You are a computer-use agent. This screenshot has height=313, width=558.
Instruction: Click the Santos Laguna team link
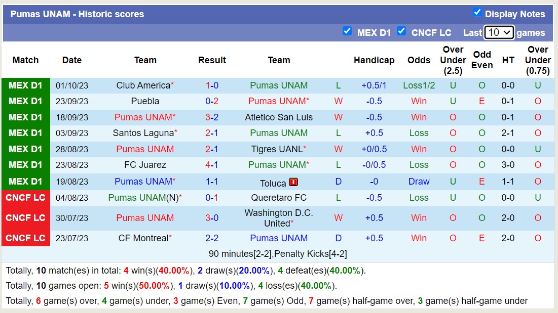tap(143, 133)
